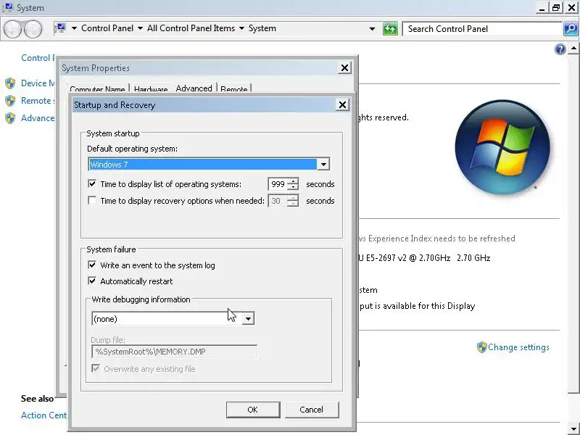Viewport: 580px width, 435px height.
Task: Open the Advanced system settings link
Action: pyautogui.click(x=38, y=118)
